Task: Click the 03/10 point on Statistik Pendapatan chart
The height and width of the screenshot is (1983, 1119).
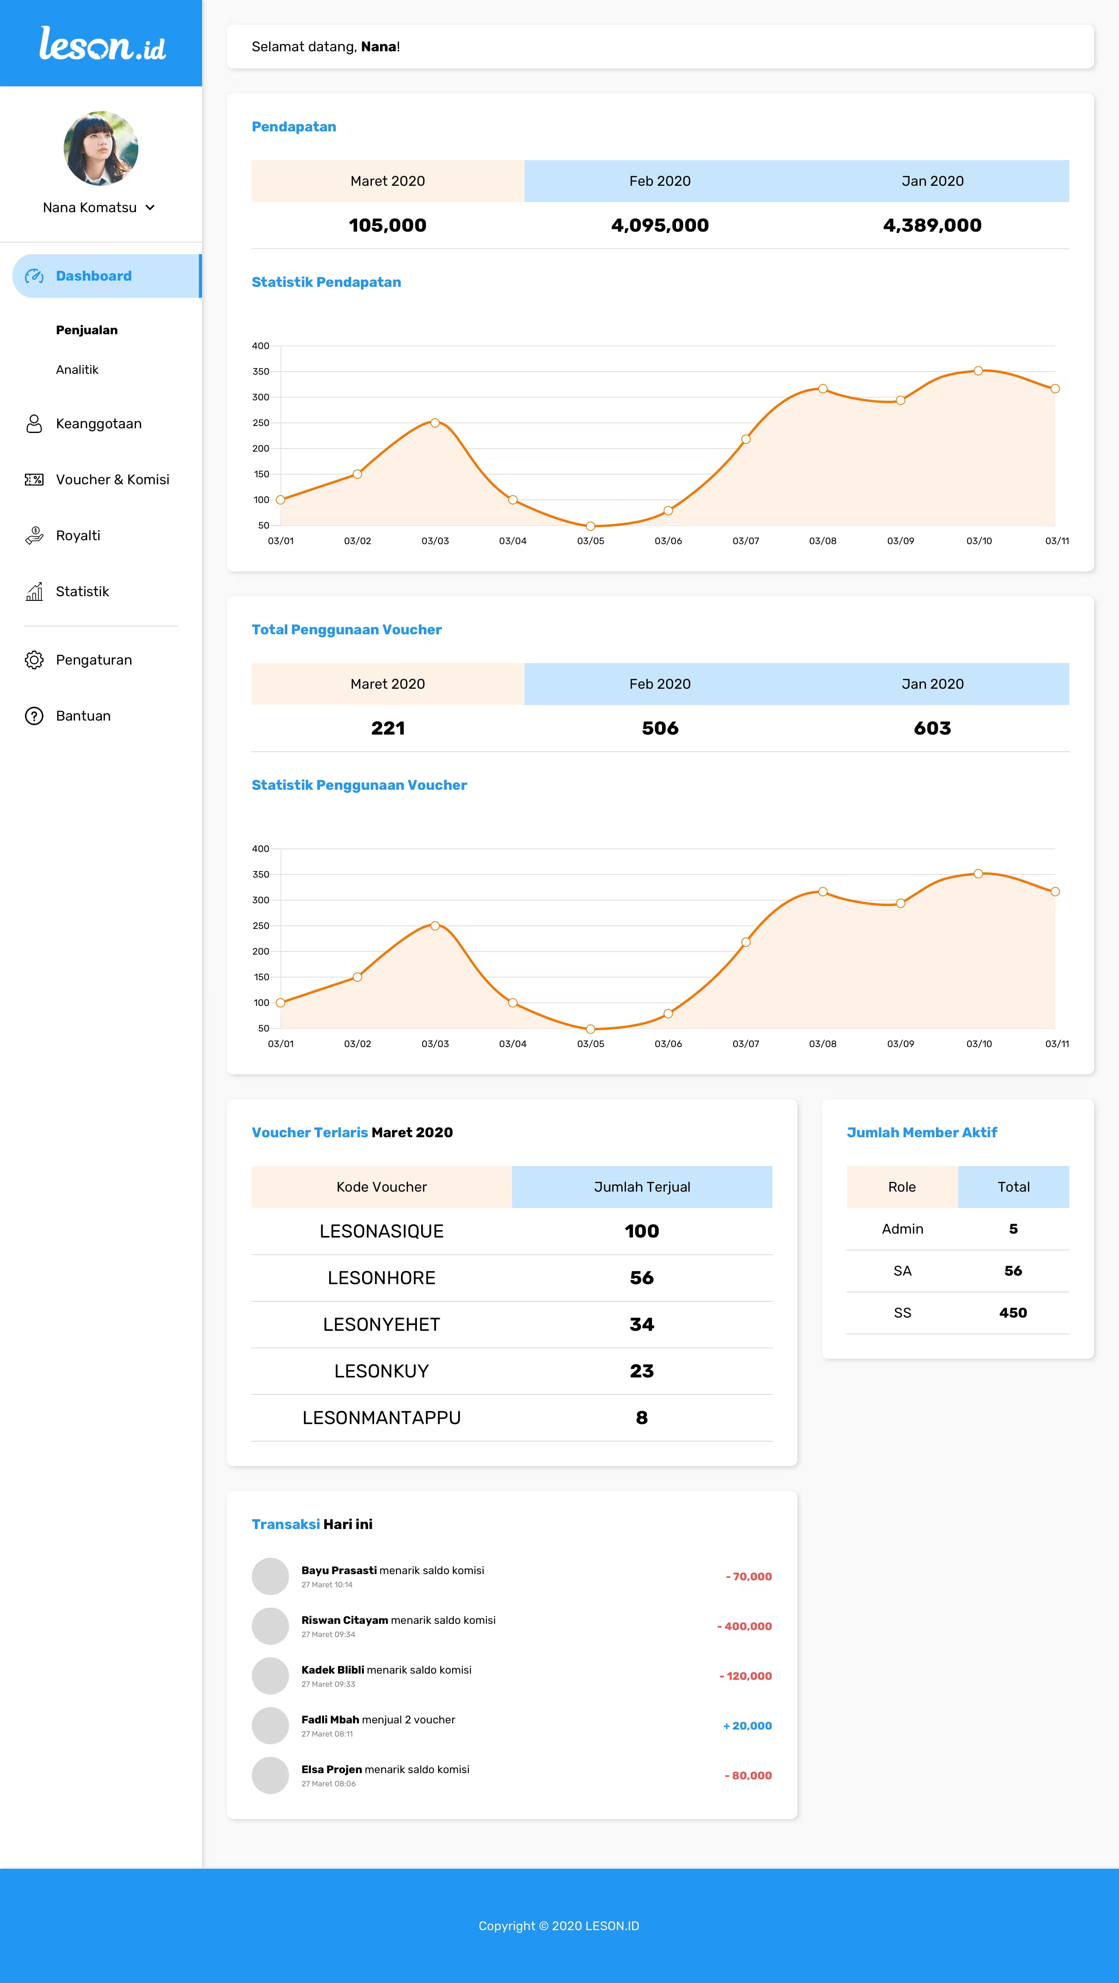Action: pyautogui.click(x=978, y=371)
